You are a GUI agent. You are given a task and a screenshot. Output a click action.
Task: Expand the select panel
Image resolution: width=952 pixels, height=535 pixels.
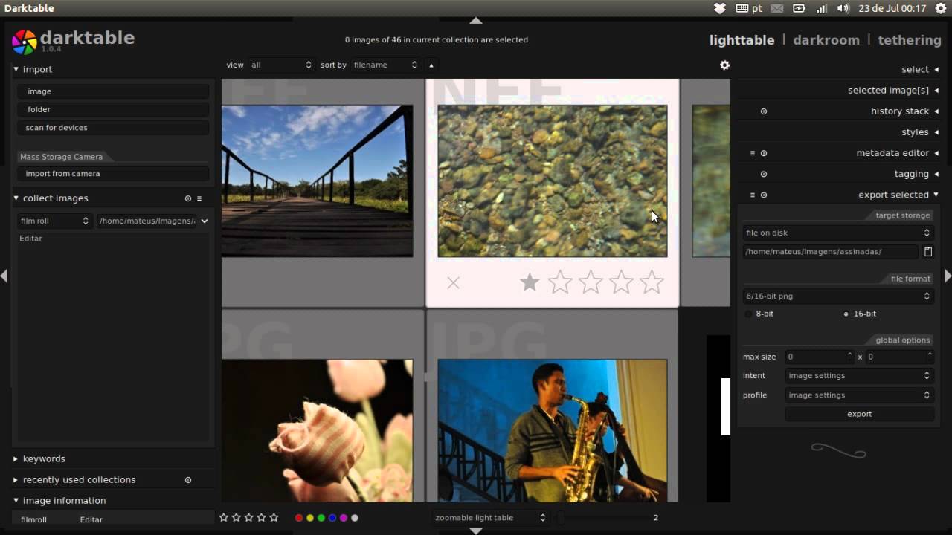point(920,69)
